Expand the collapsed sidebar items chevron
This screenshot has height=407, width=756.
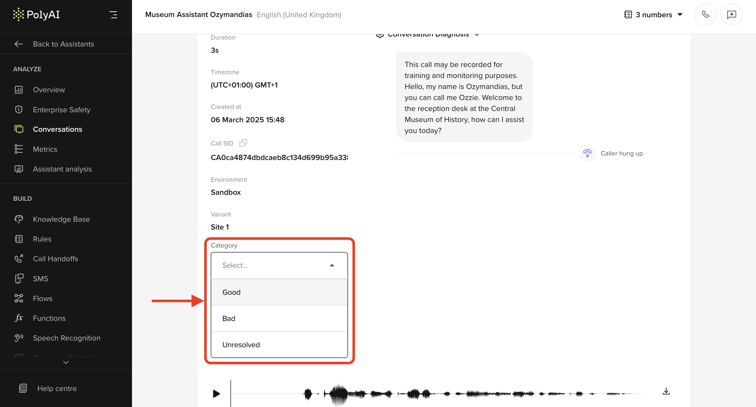(x=66, y=362)
